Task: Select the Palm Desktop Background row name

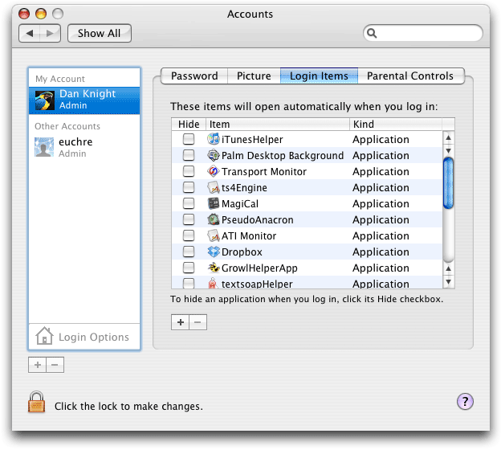Action: 283,155
